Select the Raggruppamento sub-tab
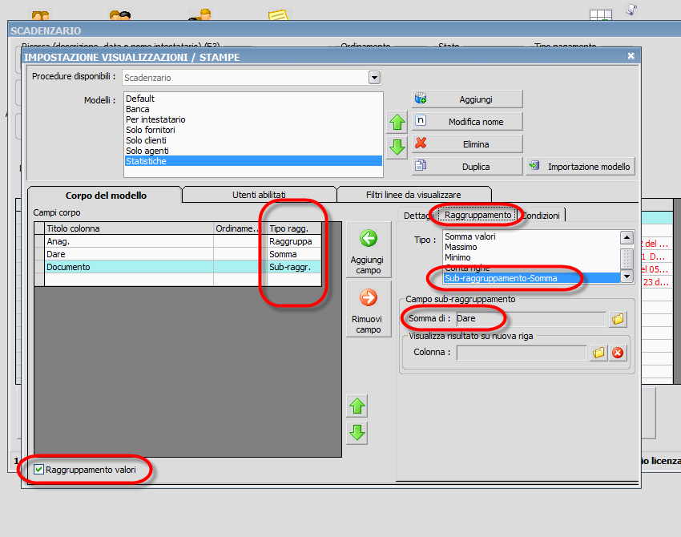Image resolution: width=681 pixels, height=537 pixels. click(478, 215)
